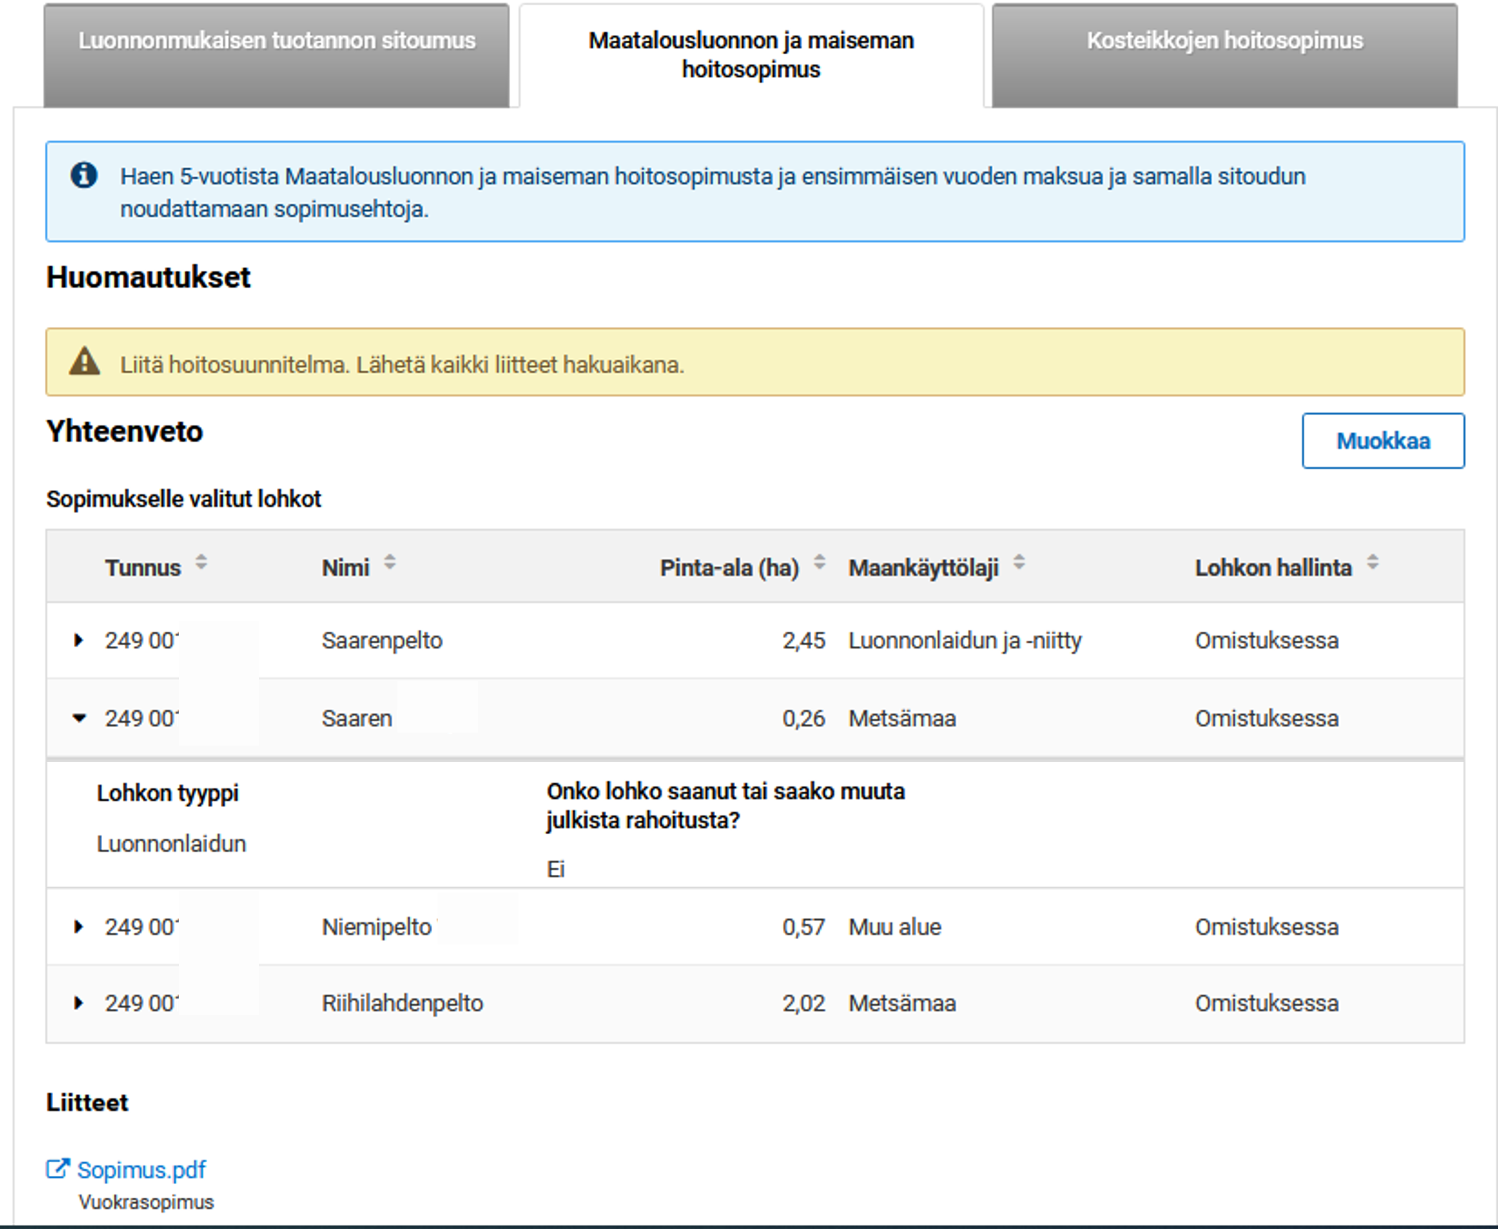Click the yellow warning triangle icon
The width and height of the screenshot is (1498, 1229).
[84, 362]
